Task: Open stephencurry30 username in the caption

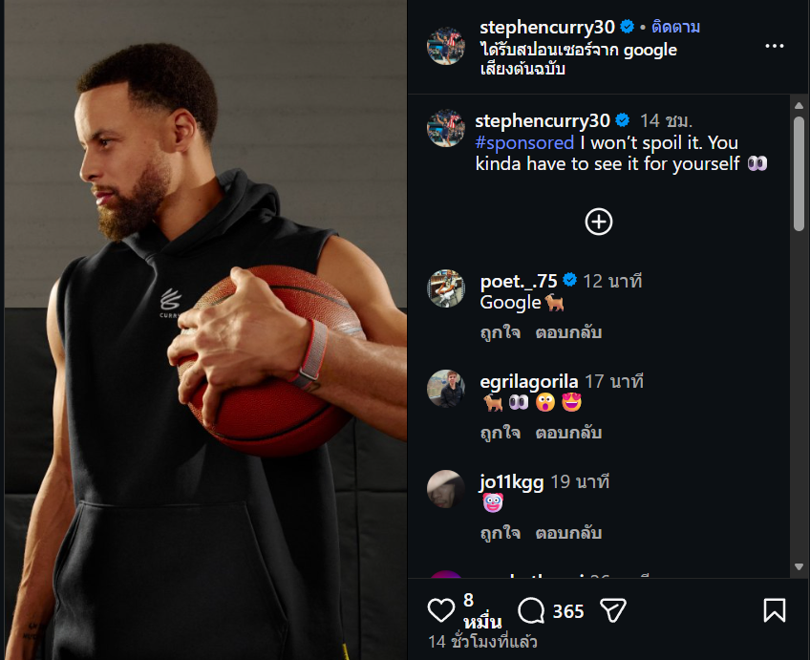Action: [x=543, y=120]
